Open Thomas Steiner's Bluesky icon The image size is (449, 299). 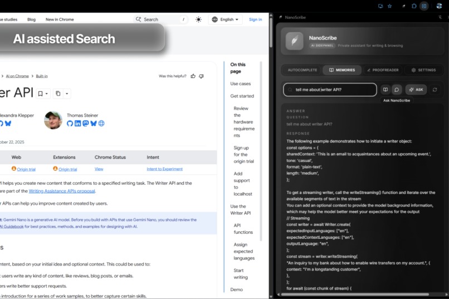(x=94, y=123)
